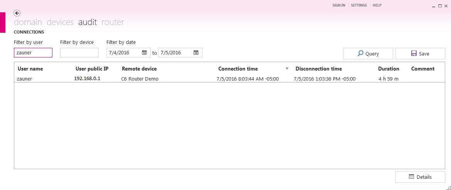Focus the Filter by user field
The width and height of the screenshot is (451, 190).
pyautogui.click(x=33, y=52)
